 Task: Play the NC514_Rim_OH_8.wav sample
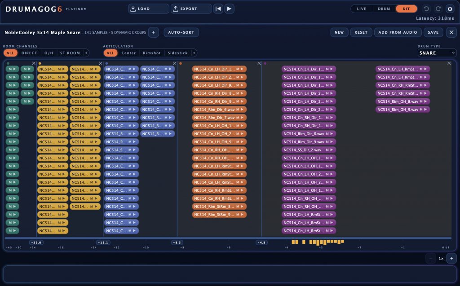[x=425, y=101]
